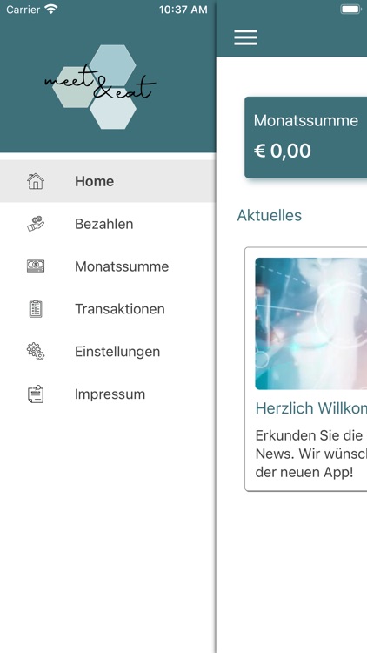Tap the Monatssumme € 0,00 card
Image resolution: width=367 pixels, height=653 pixels.
pos(306,137)
